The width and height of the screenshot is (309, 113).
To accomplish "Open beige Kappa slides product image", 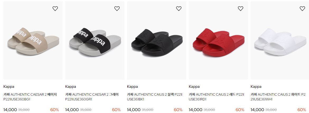I will tap(33, 40).
